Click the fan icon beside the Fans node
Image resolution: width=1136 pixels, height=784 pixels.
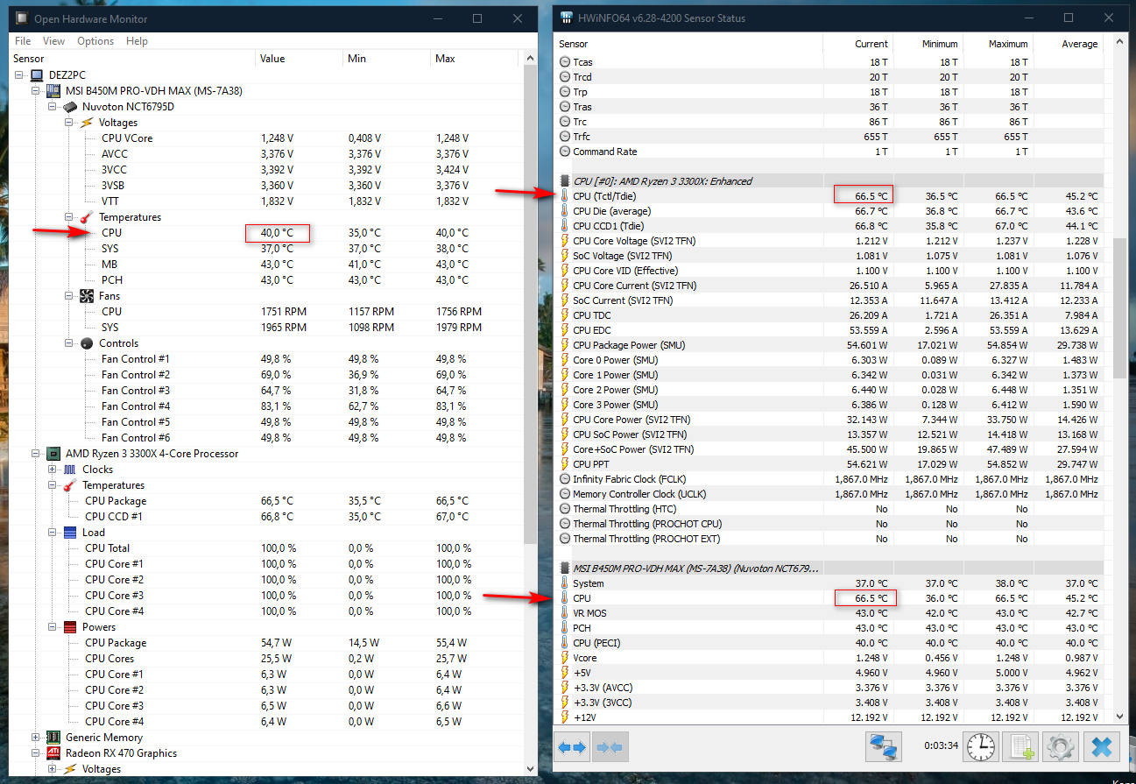click(x=87, y=296)
